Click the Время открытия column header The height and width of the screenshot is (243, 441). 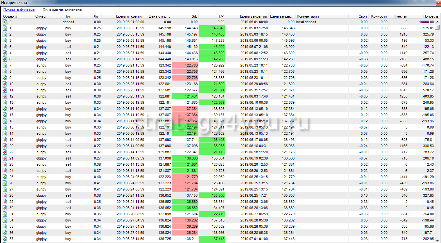129,16
